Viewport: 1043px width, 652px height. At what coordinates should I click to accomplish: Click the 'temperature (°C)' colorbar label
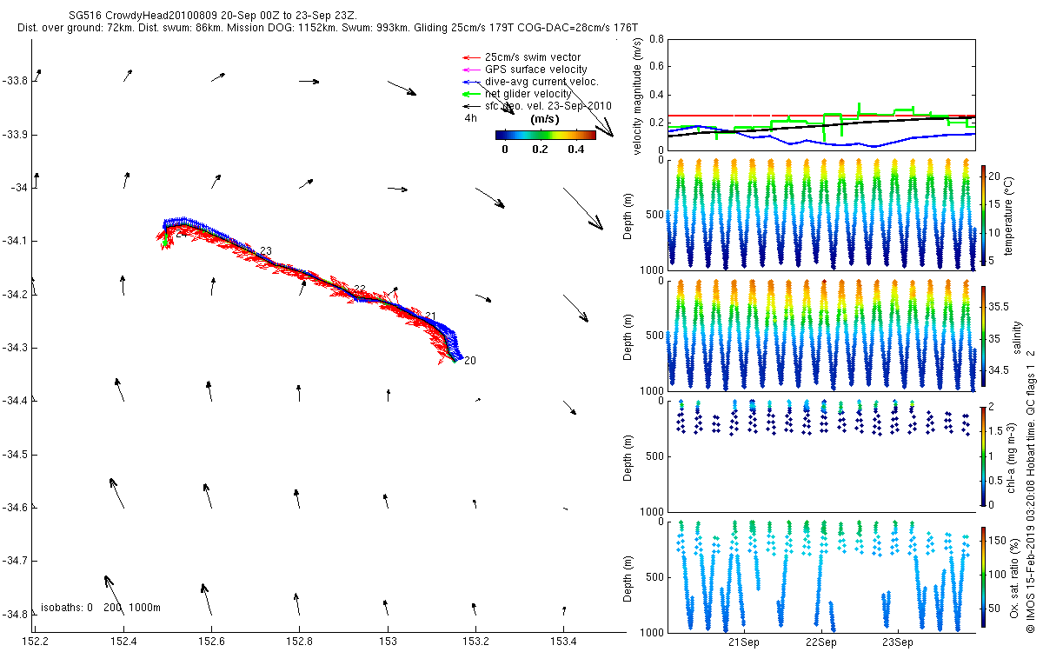(x=1010, y=215)
